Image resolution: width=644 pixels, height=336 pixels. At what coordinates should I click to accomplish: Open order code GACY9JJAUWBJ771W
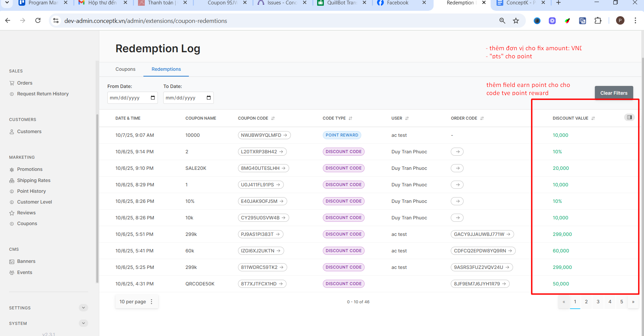point(482,234)
